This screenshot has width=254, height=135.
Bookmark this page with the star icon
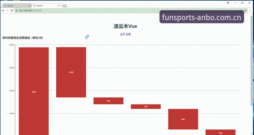pyautogui.click(x=245, y=10)
